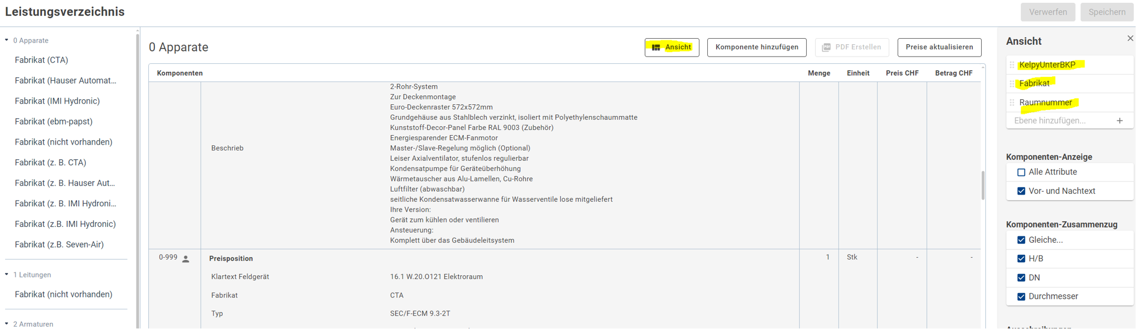Expand the 2 Armaturen tree section
Image resolution: width=1139 pixels, height=329 pixels.
point(7,324)
